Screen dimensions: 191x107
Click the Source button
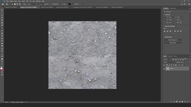pos(41,4)
